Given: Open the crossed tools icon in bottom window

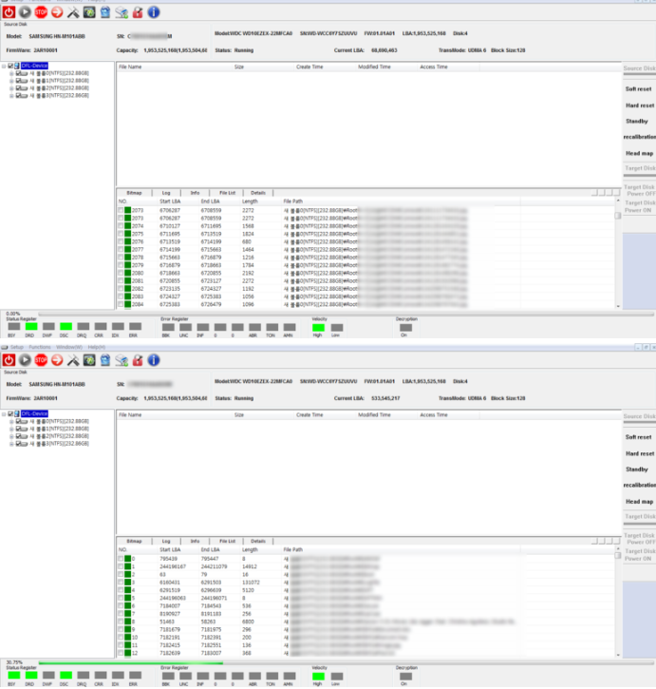Looking at the screenshot, I should (73, 360).
